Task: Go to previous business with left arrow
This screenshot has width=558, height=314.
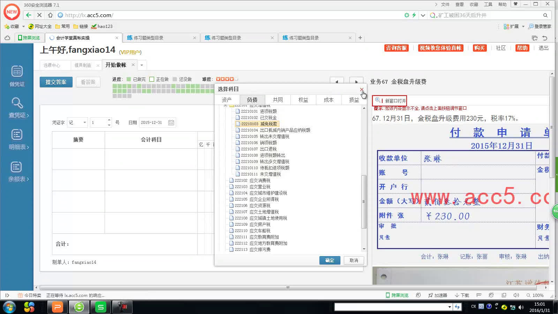Action: 337,82
